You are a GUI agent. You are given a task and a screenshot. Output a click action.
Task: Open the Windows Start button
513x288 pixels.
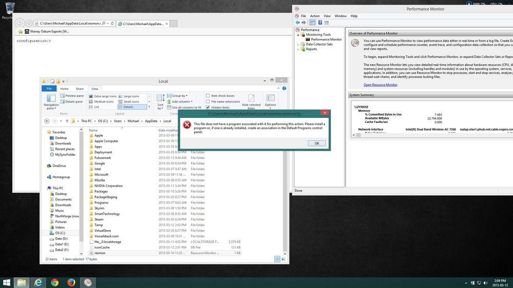[x=6, y=282]
